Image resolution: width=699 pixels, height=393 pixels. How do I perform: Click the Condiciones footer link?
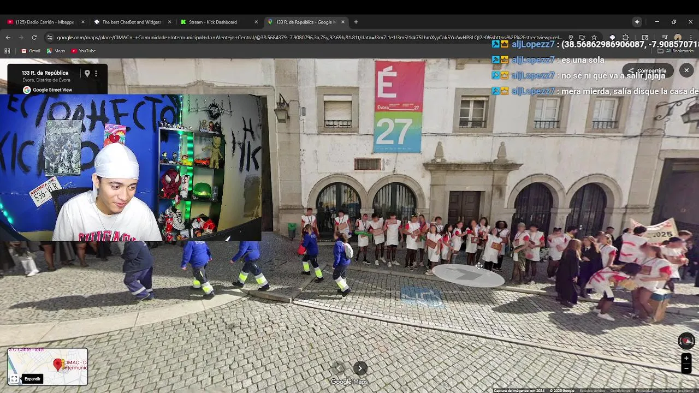(x=620, y=391)
